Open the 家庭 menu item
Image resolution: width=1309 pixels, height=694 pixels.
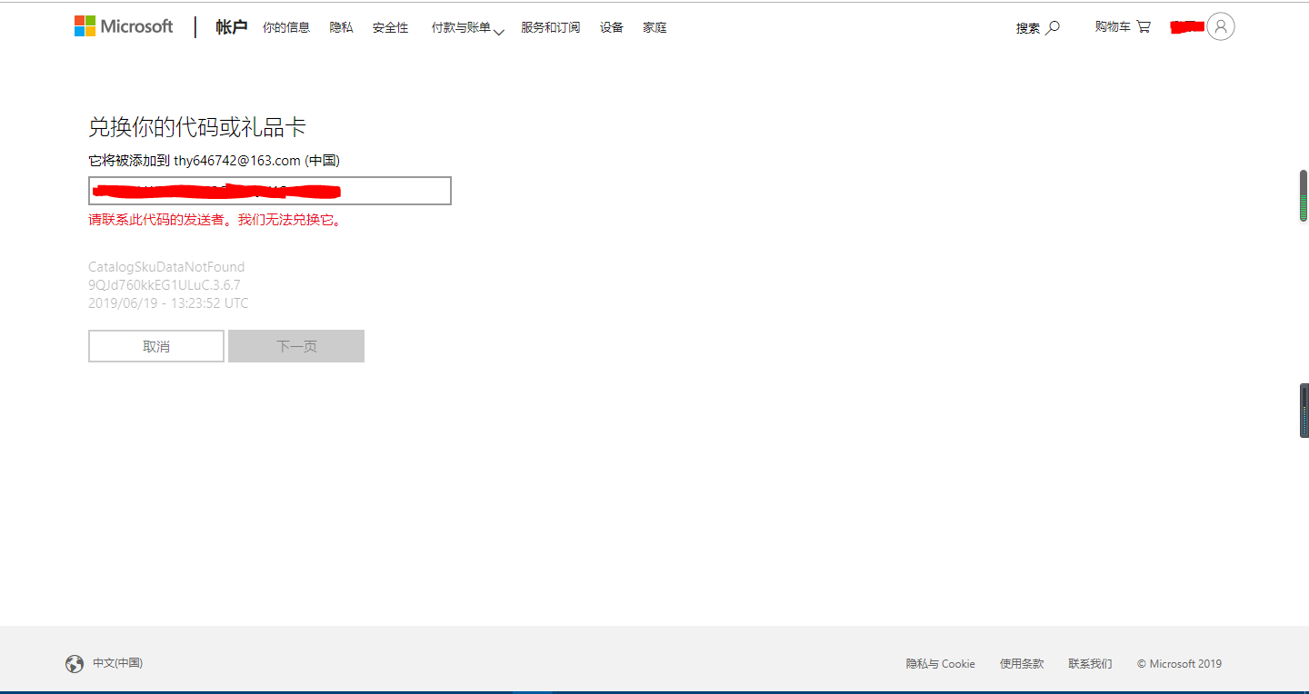[x=654, y=27]
